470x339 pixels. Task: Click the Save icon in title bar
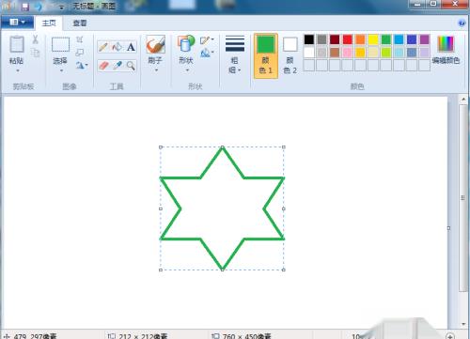[25, 7]
